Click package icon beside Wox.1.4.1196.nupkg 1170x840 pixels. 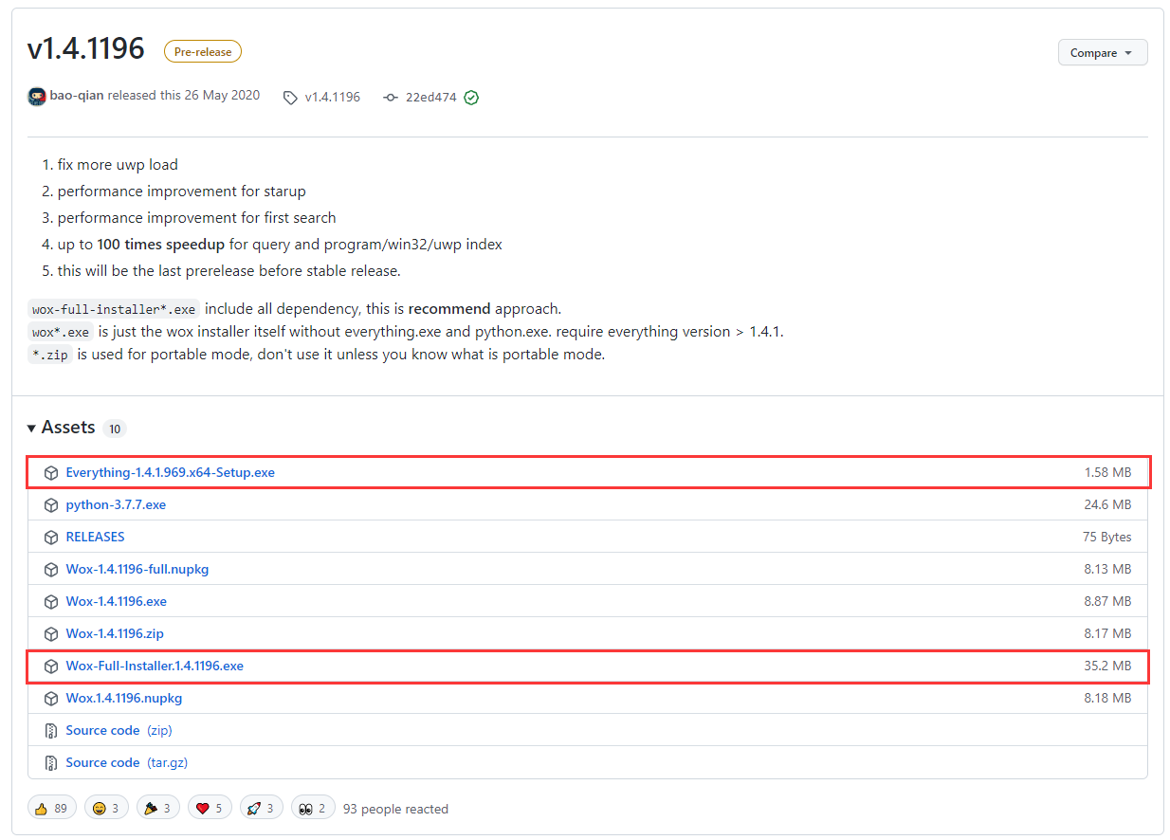coord(51,698)
